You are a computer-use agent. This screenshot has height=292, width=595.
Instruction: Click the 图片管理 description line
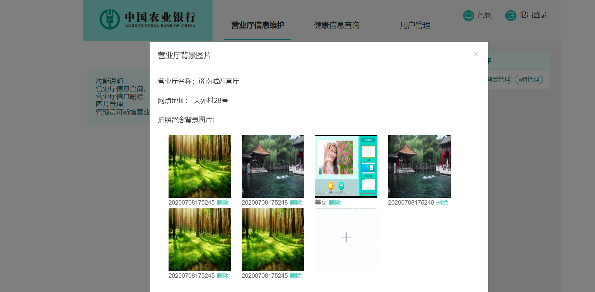tap(110, 104)
